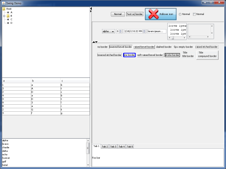226x169 pixels.
Task: Click the upward divider arrow above border labels
Action: [x=94, y=42]
